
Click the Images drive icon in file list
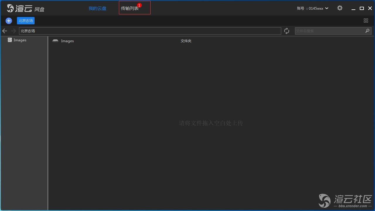pyautogui.click(x=55, y=41)
